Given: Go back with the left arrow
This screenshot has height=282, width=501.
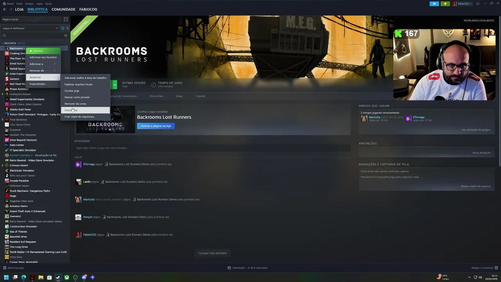Looking at the screenshot, I should click(4, 9).
